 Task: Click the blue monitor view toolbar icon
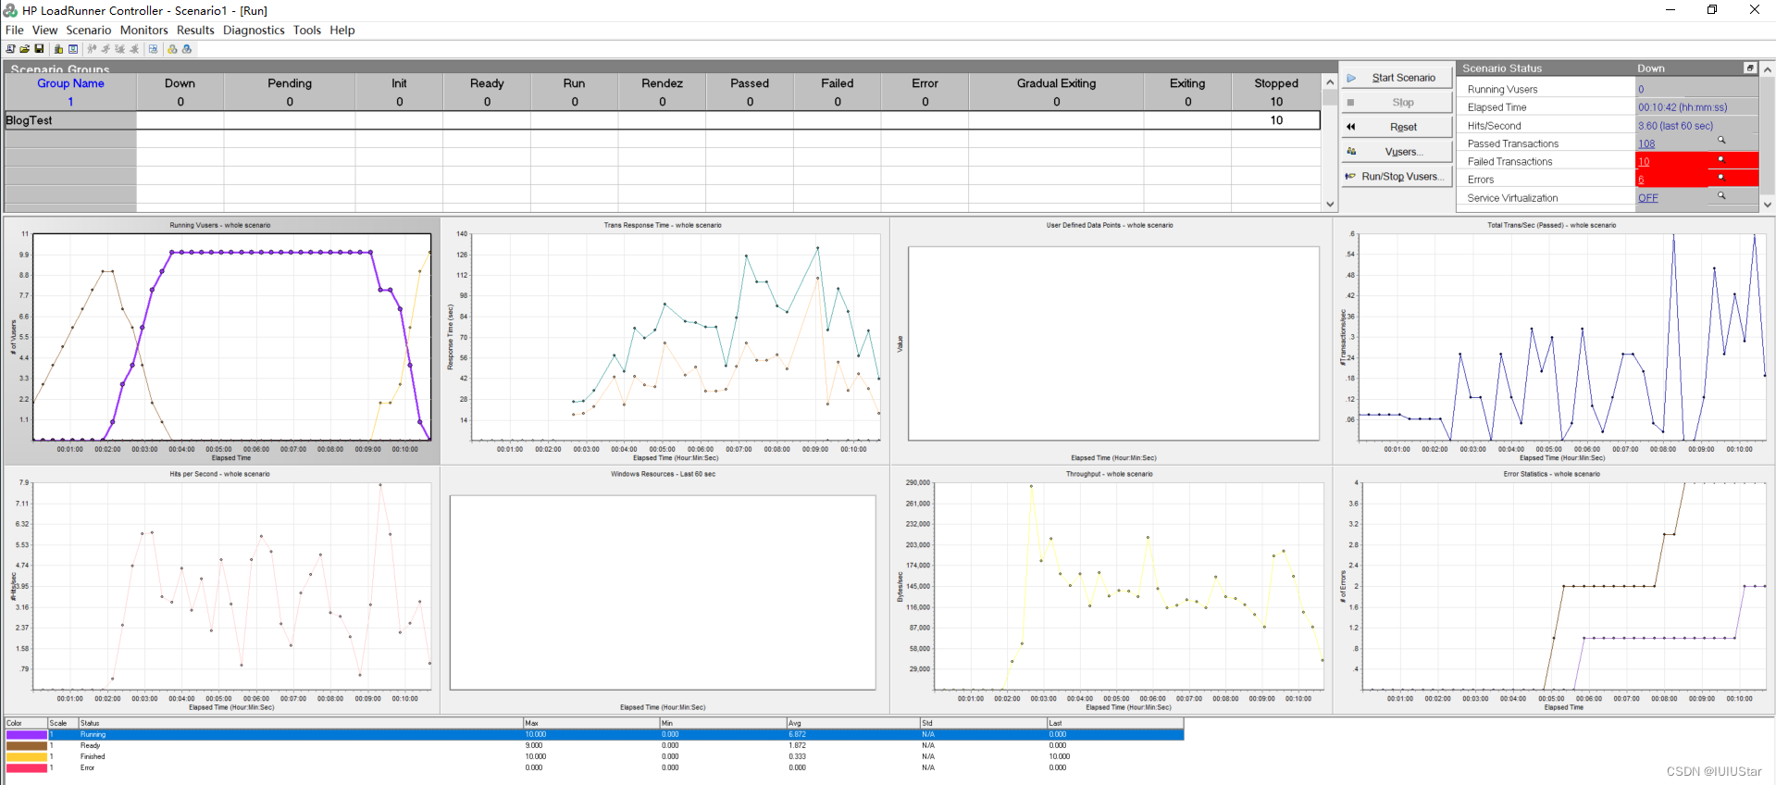(x=73, y=49)
